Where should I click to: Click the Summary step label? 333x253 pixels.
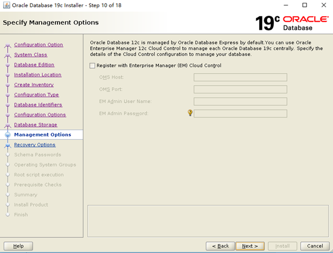point(25,194)
